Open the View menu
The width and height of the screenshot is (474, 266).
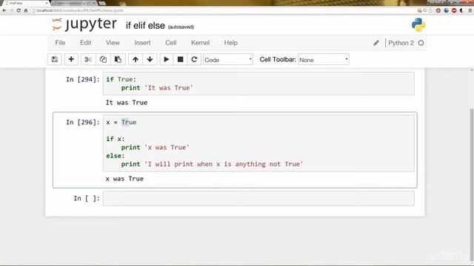click(113, 43)
